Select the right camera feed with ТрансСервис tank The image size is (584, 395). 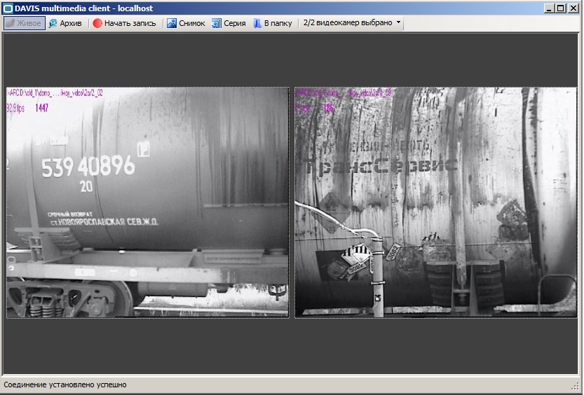pos(436,202)
